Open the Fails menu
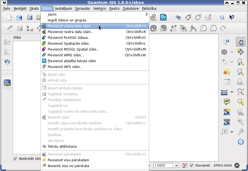The width and height of the screenshot is (248, 171). click(7, 9)
